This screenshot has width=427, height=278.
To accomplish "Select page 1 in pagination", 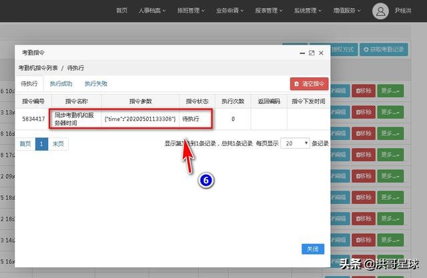I will (41, 143).
